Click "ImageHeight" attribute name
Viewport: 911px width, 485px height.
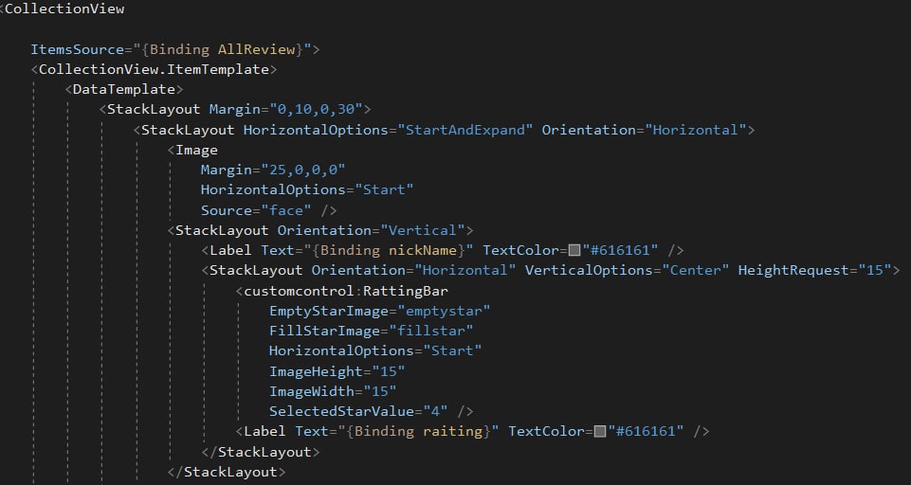tap(316, 371)
